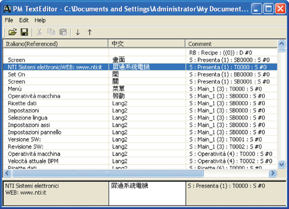Screen dimensions: 289x209
Task: Select the 'Revisione SW:' row
Action: [x=140, y=147]
